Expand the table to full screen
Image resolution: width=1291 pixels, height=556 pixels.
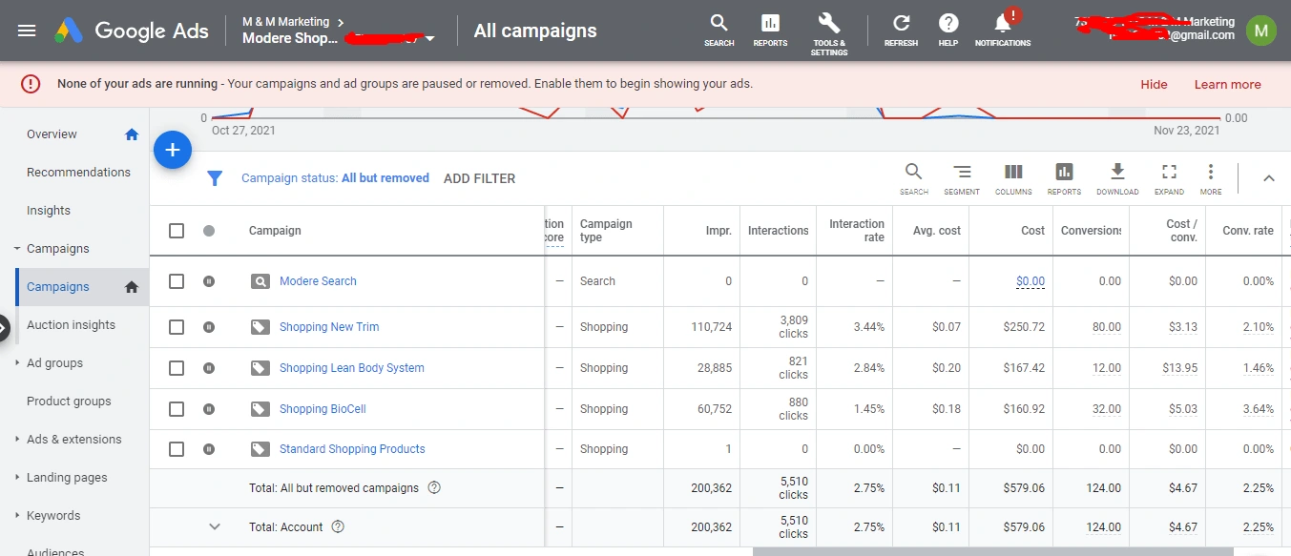1169,178
